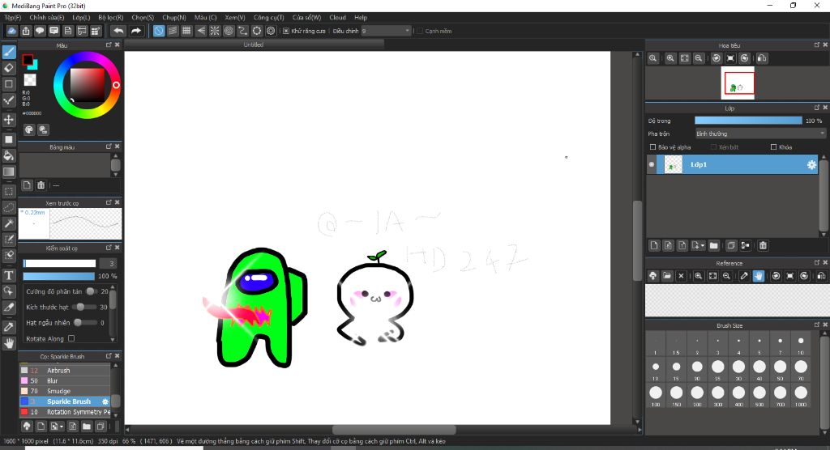Select the Gradient tool

coord(9,172)
